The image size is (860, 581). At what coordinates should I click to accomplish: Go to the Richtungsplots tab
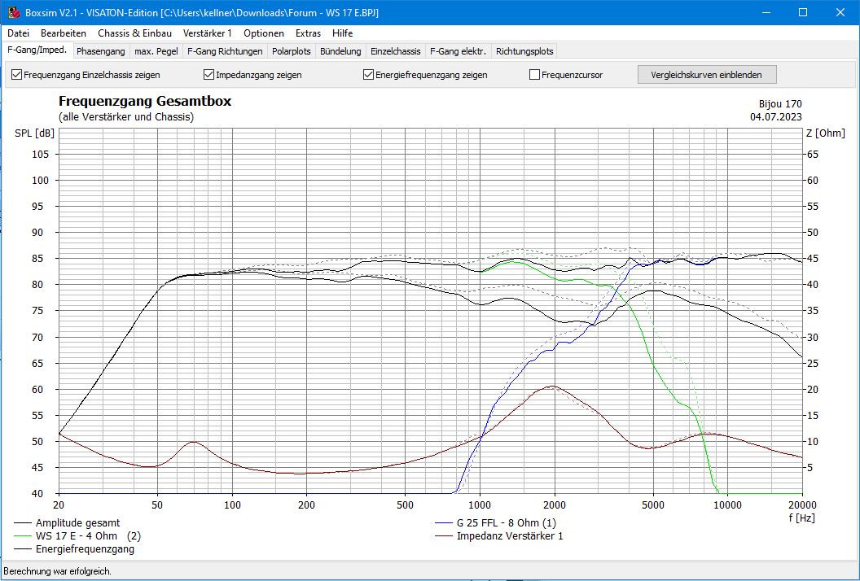[524, 51]
